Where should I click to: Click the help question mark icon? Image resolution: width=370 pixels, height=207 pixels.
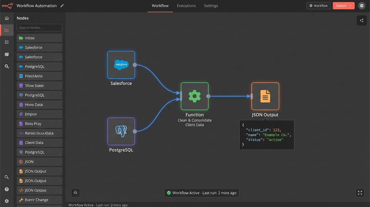pyautogui.click(x=7, y=189)
